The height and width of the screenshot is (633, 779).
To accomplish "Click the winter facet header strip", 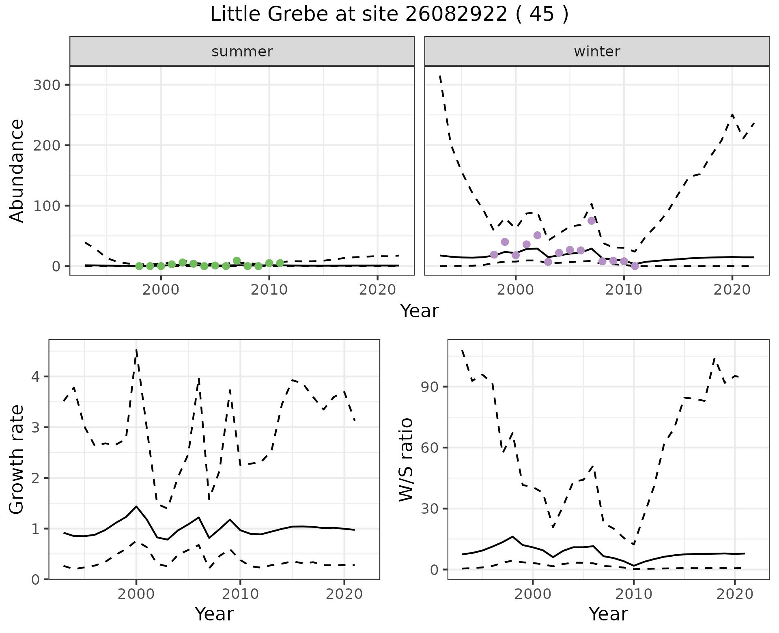I will 596,52.
